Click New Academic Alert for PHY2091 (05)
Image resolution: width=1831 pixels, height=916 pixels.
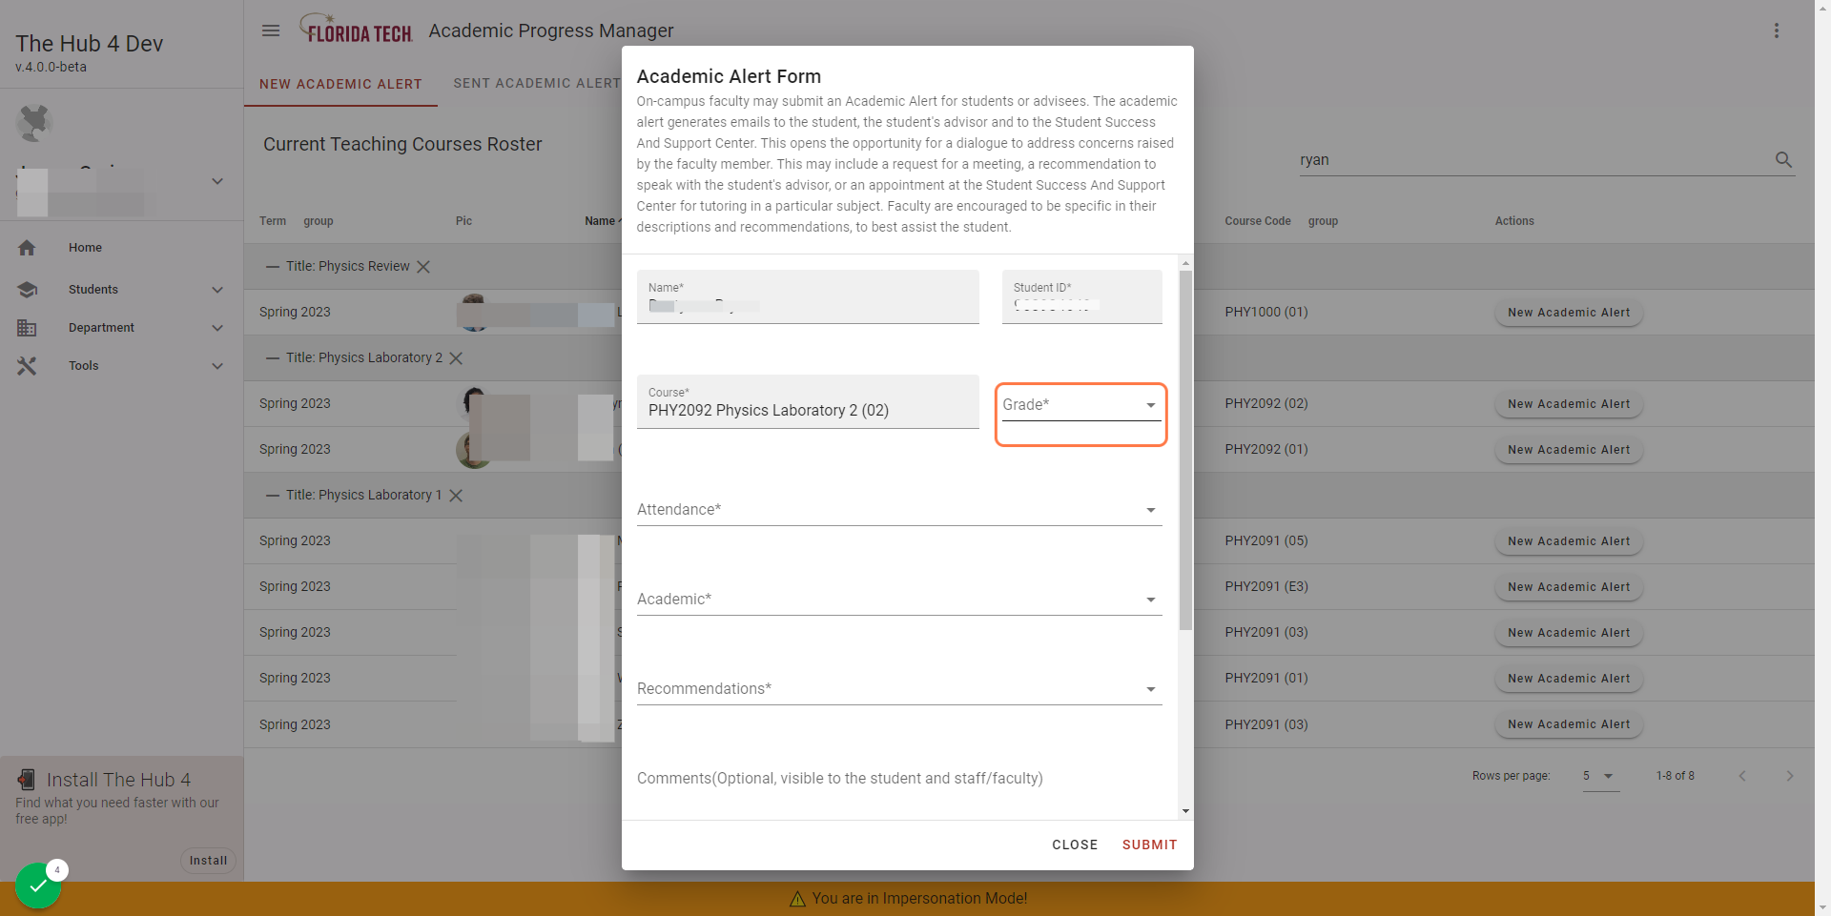(1569, 541)
